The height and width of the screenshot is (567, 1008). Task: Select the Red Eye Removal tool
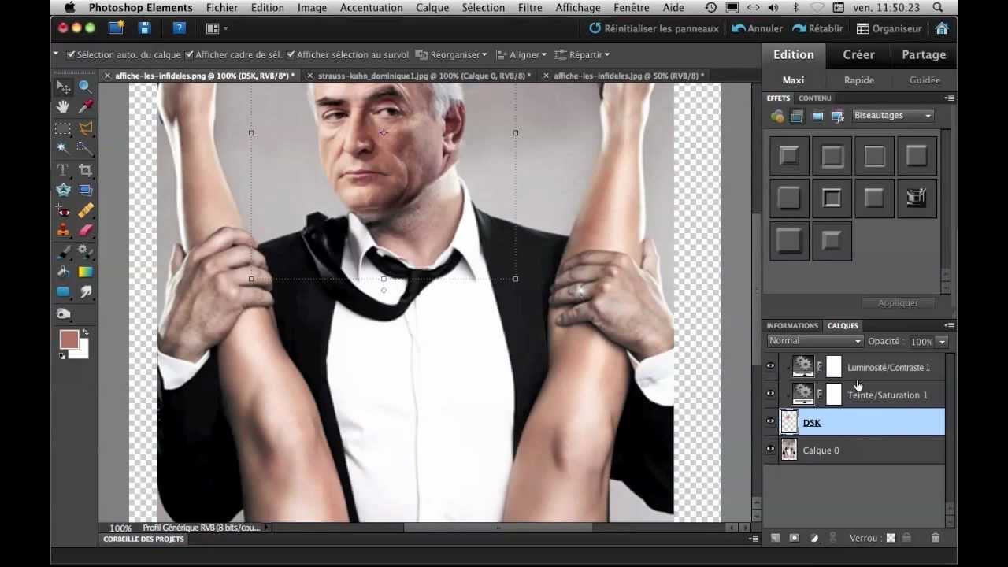pyautogui.click(x=63, y=210)
